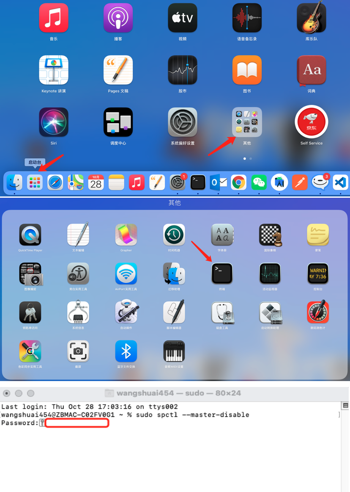Launch 库乐队 GarageBand
The height and width of the screenshot is (492, 350).
[x=312, y=17]
